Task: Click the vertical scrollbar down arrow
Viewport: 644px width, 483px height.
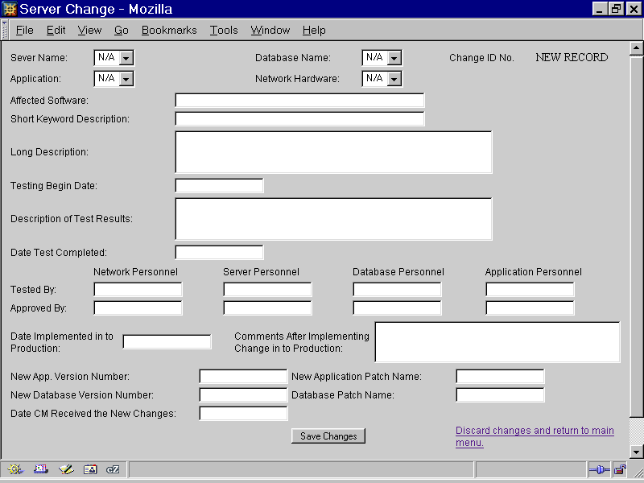Action: [635, 452]
